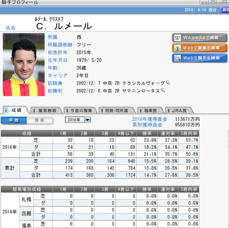
Task: Open Webで騎手を検索 button
Action: 199,58
